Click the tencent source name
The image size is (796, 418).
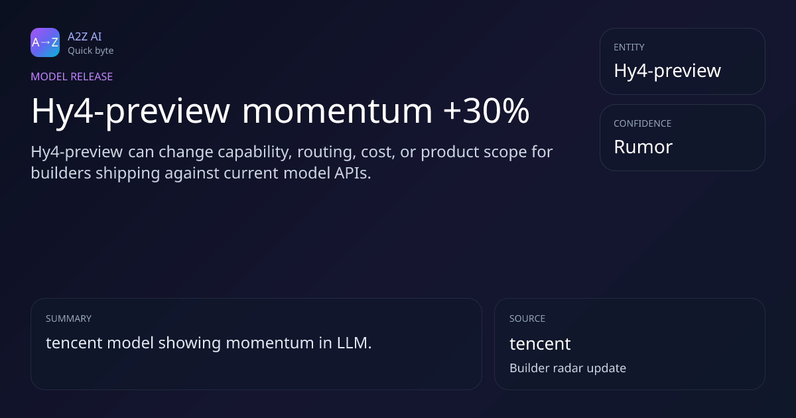click(540, 344)
